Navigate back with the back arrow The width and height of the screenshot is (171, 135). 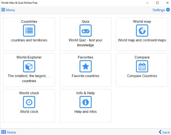(x=164, y=132)
